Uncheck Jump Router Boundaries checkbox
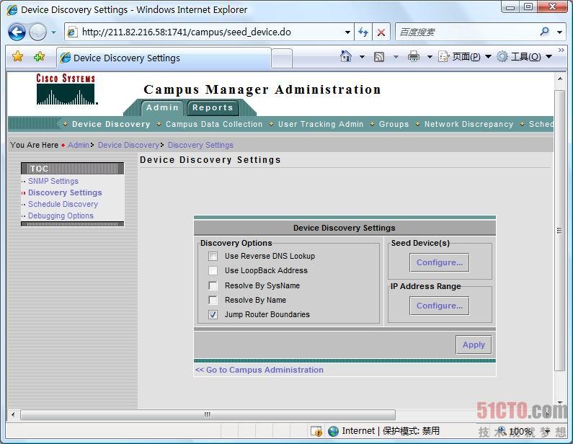This screenshot has height=444, width=573. (x=213, y=314)
